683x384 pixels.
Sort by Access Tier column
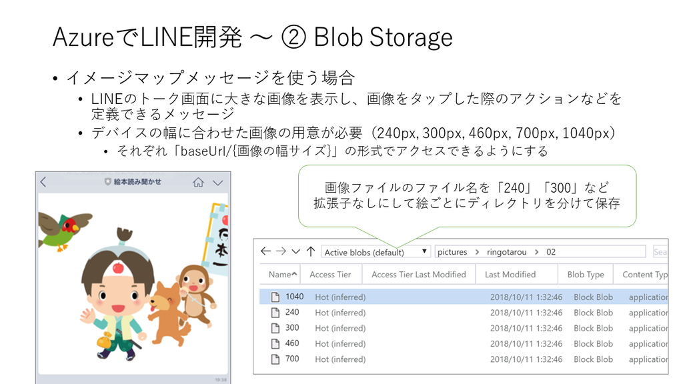coord(330,274)
